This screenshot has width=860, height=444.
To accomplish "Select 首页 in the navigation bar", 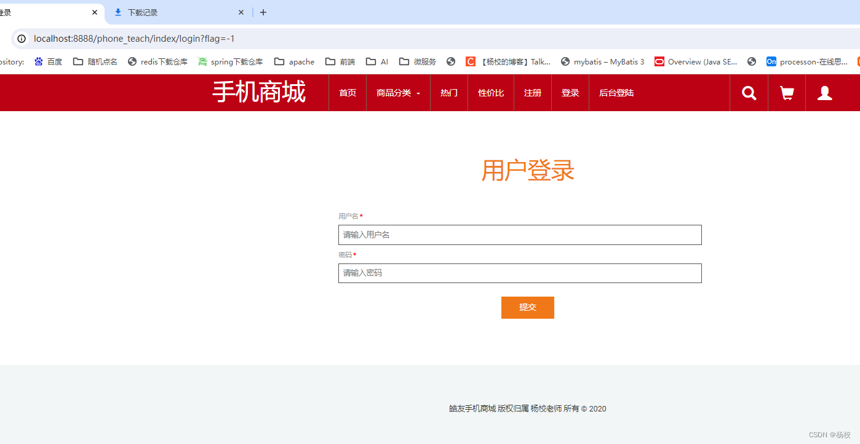I will (347, 93).
